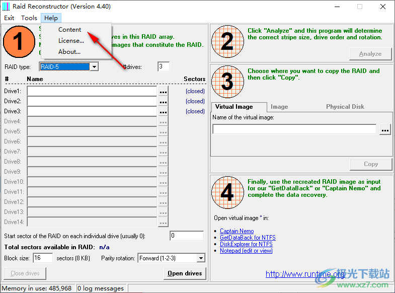Click the 0 log messages status panel

tap(102, 288)
